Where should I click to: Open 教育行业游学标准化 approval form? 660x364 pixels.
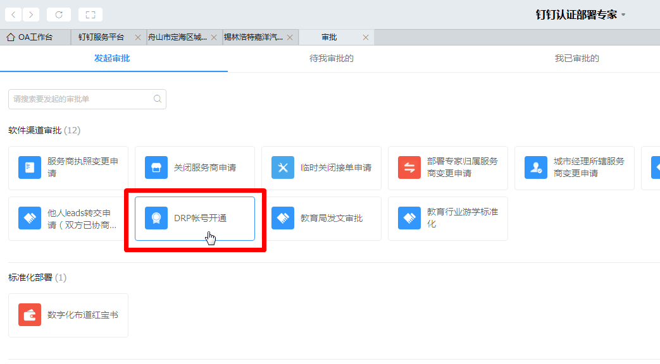[448, 219]
